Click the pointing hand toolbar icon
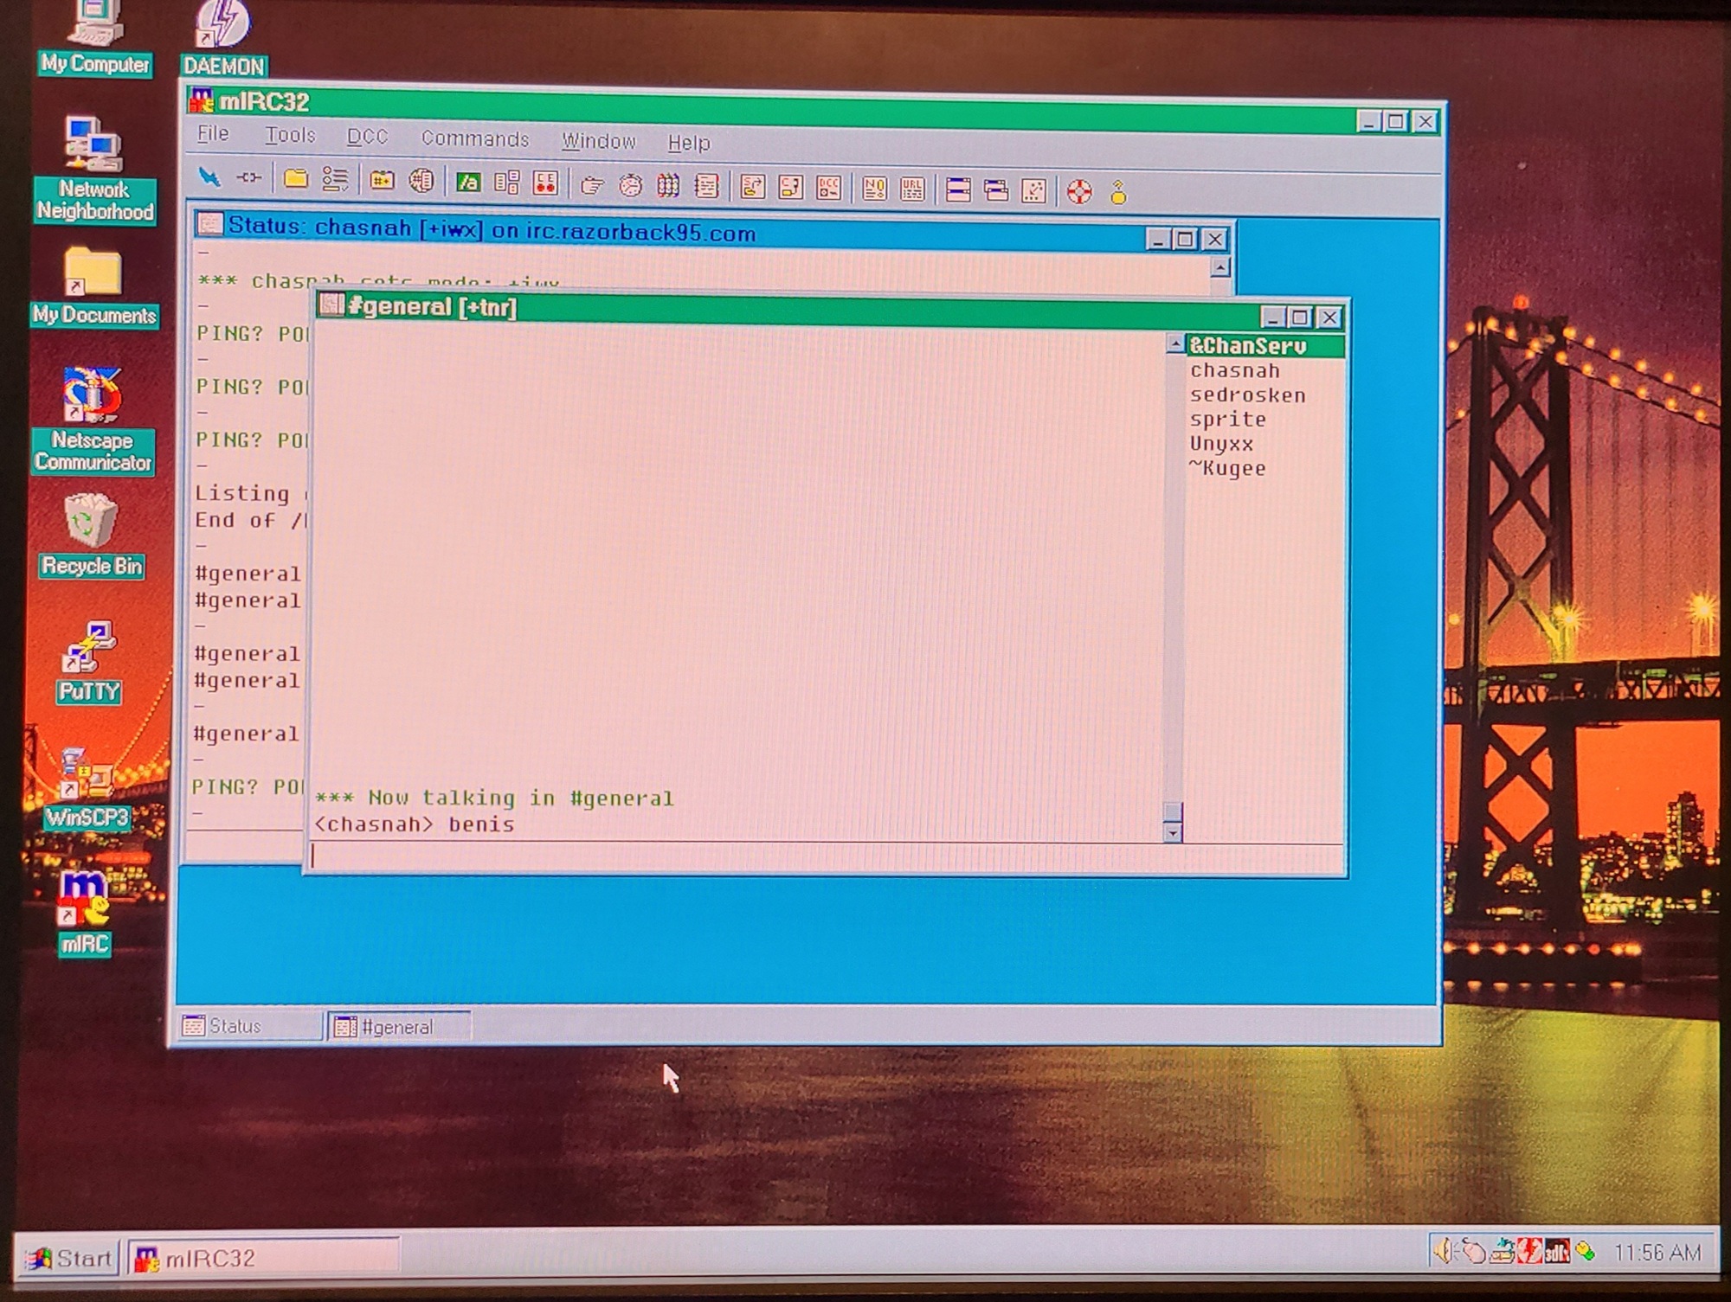Viewport: 1731px width, 1302px height. coord(592,184)
